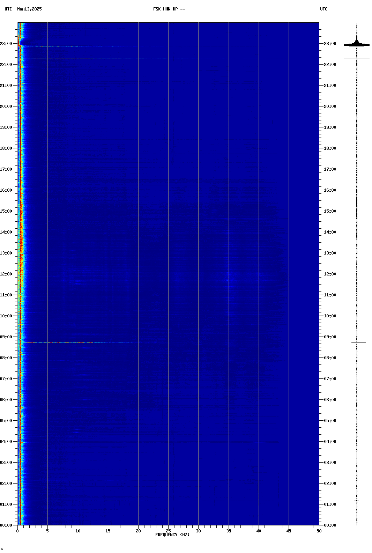Image resolution: width=372 pixels, height=553 pixels.
Task: Click the '10' frequency axis tick label
Action: pyautogui.click(x=78, y=531)
